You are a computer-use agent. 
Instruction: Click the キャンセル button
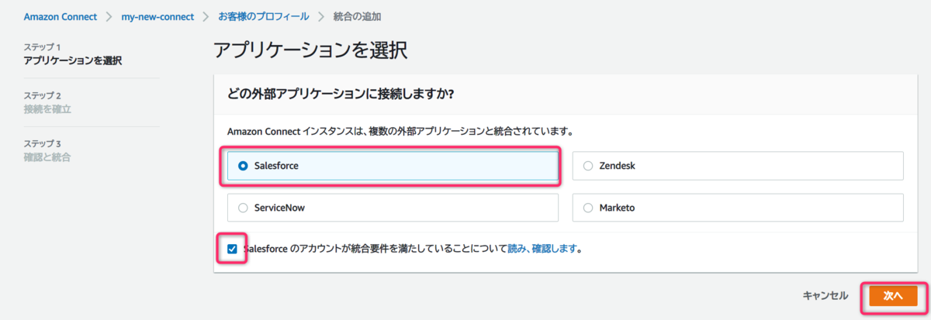click(x=825, y=296)
